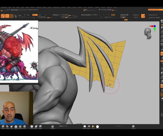Select the Orb_Cracks brush
Screen dimensions: 163x136
click(x=24, y=126)
